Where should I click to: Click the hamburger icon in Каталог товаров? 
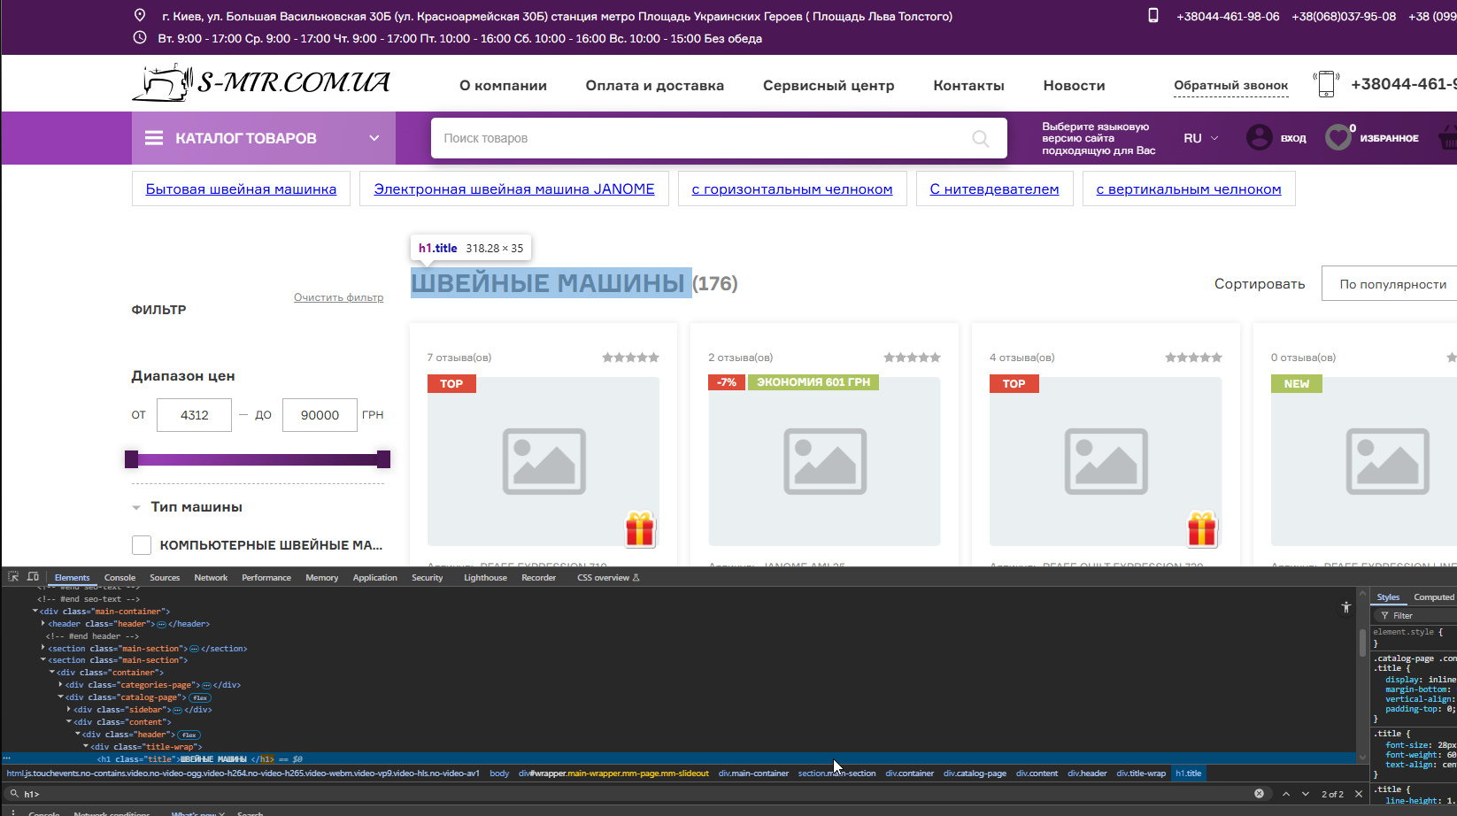(x=154, y=138)
